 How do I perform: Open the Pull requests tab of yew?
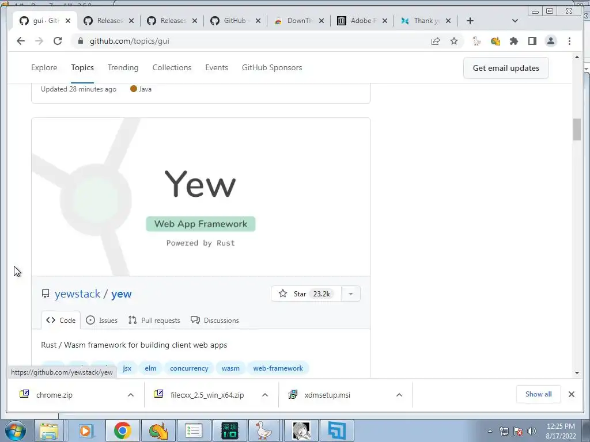coord(154,320)
